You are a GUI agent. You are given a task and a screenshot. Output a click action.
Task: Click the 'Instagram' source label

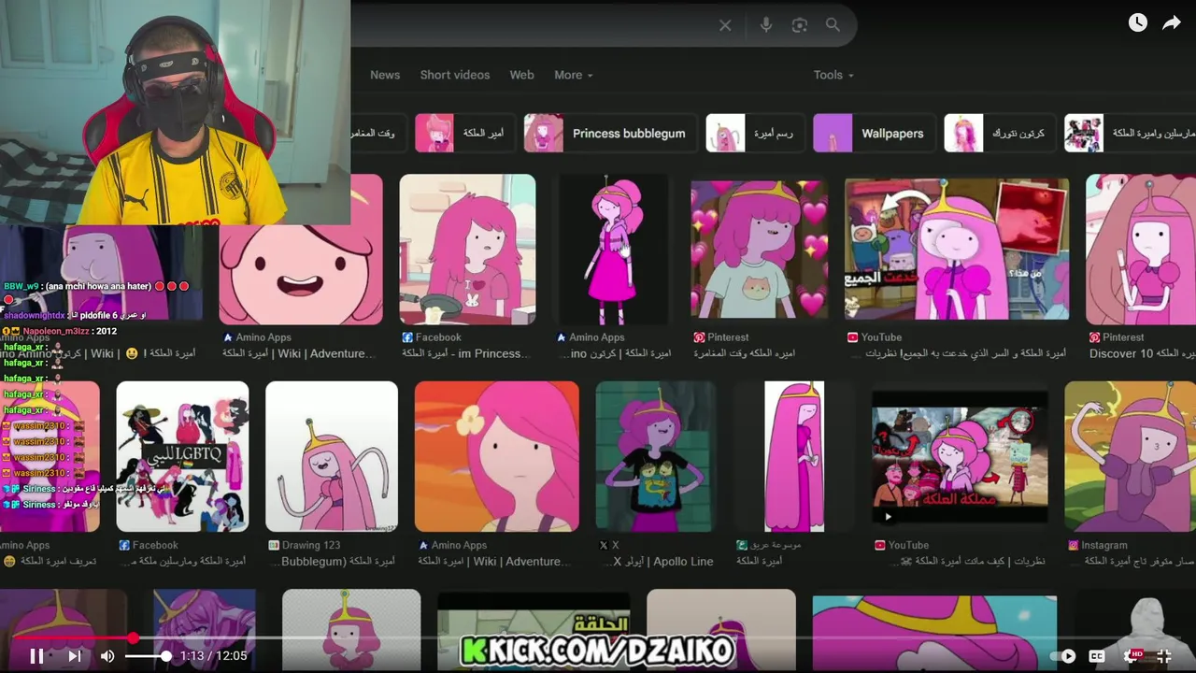click(x=1104, y=545)
